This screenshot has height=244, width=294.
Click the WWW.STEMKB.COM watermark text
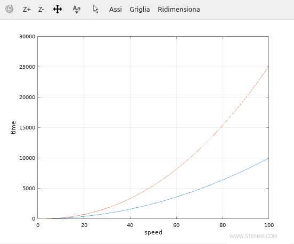253,237
